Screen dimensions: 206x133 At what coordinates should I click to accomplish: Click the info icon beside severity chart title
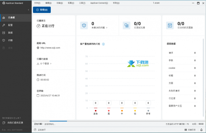[x=103, y=44]
